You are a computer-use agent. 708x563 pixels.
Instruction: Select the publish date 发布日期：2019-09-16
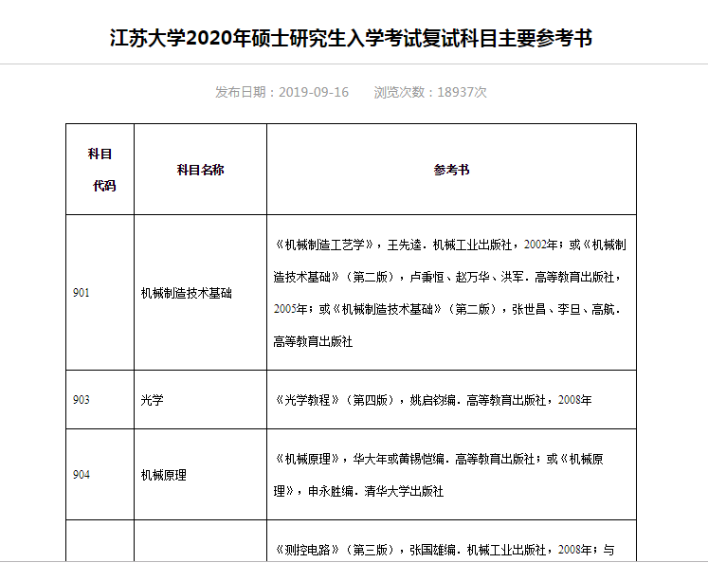[281, 92]
